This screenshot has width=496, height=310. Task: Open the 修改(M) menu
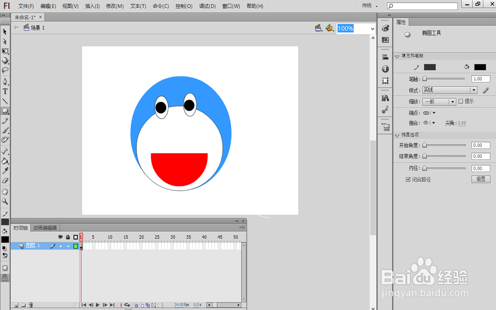pyautogui.click(x=115, y=6)
